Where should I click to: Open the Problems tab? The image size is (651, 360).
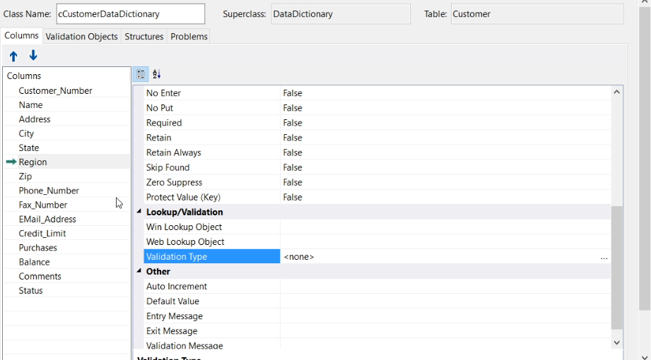click(x=189, y=37)
